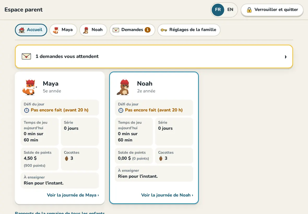Click the orange badge 1 on Demandes

(x=147, y=30)
